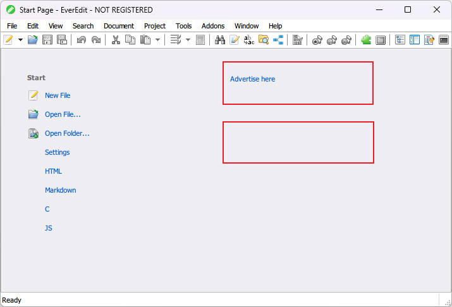Click the Ready text in status bar
Image resolution: width=452 pixels, height=307 pixels.
point(11,300)
